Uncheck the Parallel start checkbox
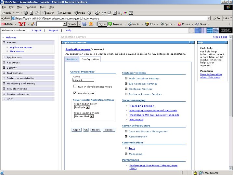 (x=75, y=93)
